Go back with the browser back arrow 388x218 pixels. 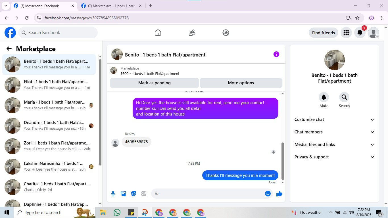(x=6, y=18)
